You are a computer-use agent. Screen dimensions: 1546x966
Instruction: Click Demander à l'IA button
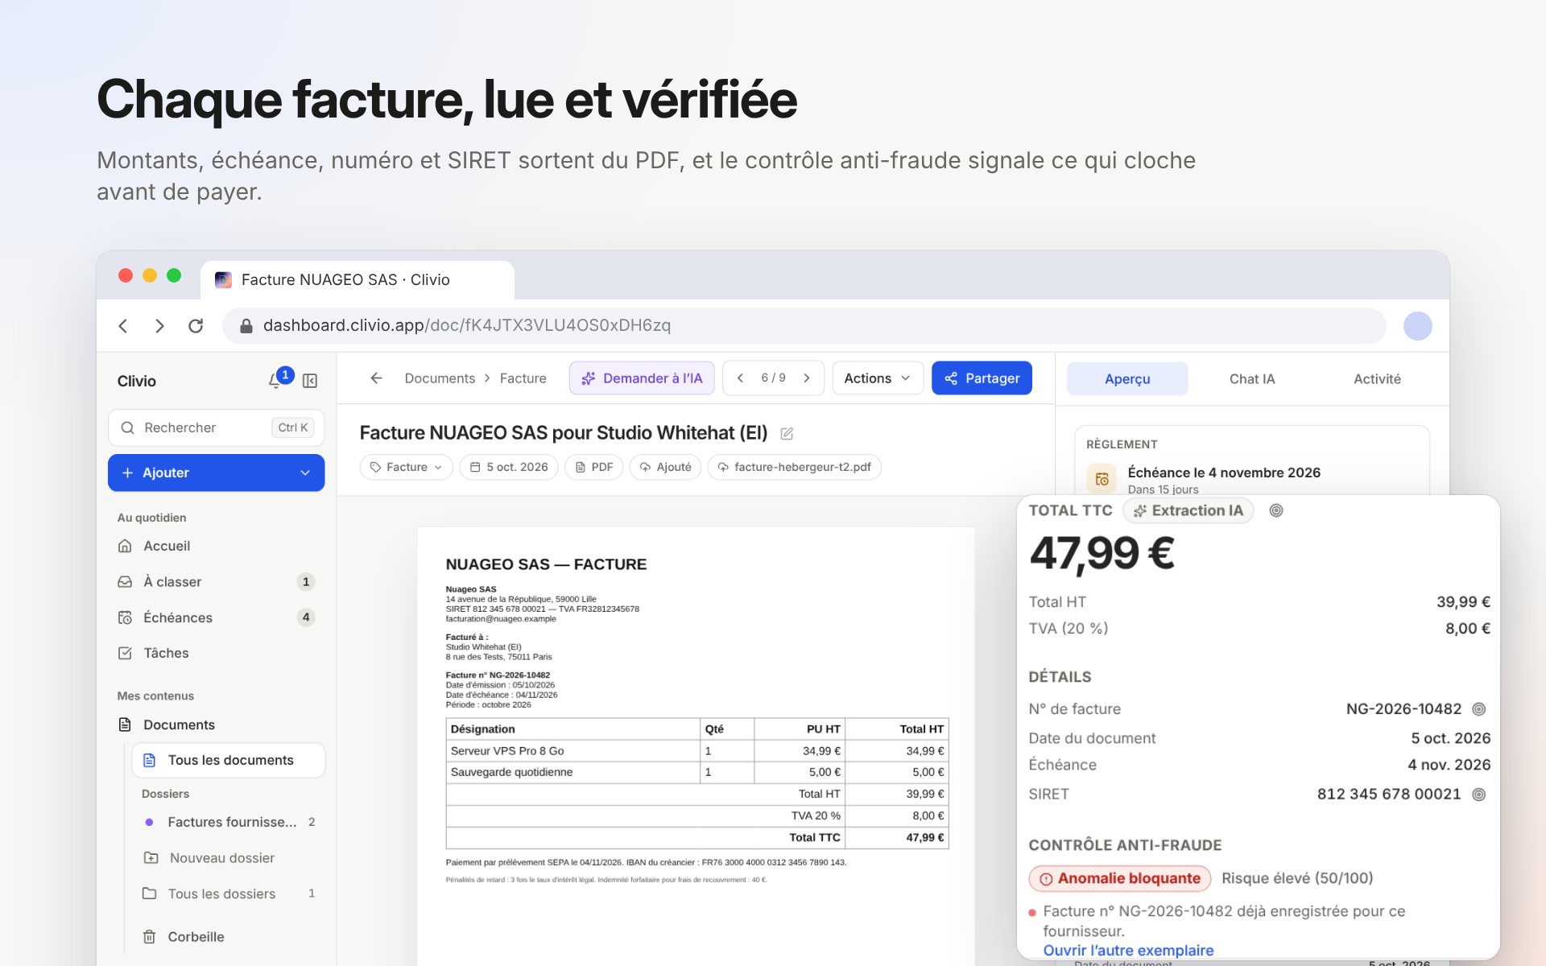[642, 378]
